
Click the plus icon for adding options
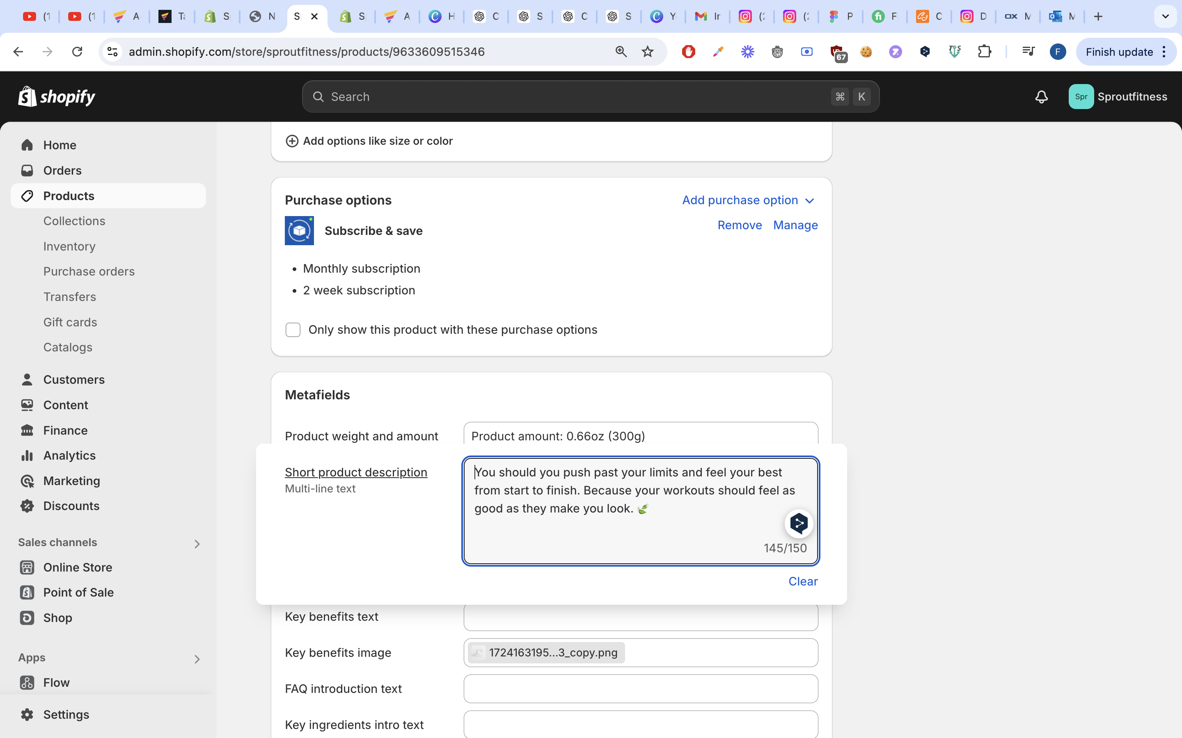coord(291,141)
